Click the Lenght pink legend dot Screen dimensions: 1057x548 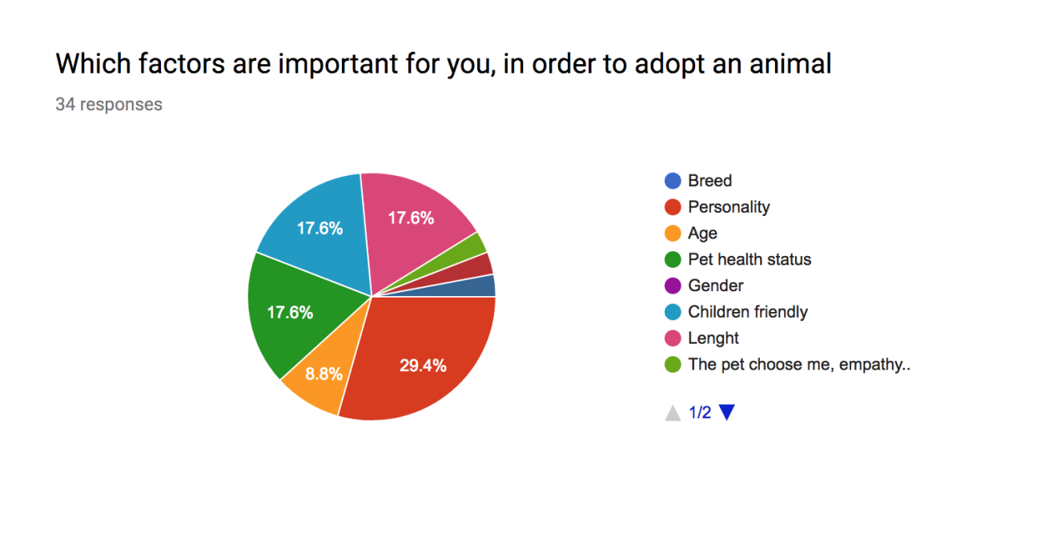673,338
